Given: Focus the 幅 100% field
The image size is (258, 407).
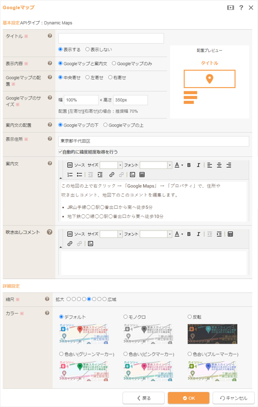Looking at the screenshot, I should 81,100.
